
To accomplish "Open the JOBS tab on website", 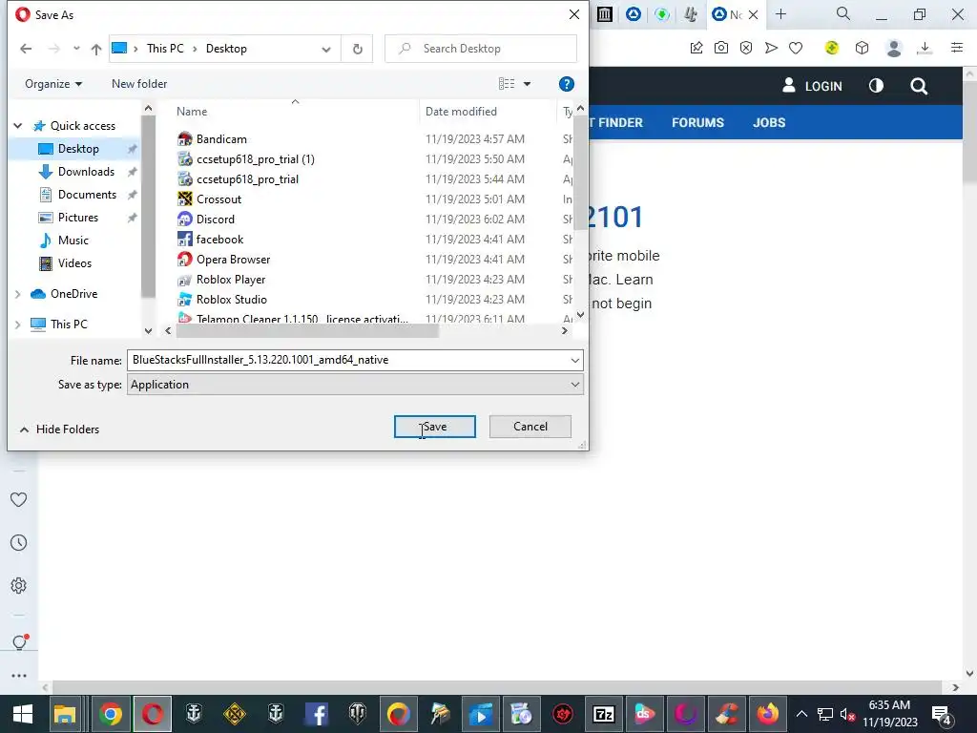I will click(x=769, y=123).
